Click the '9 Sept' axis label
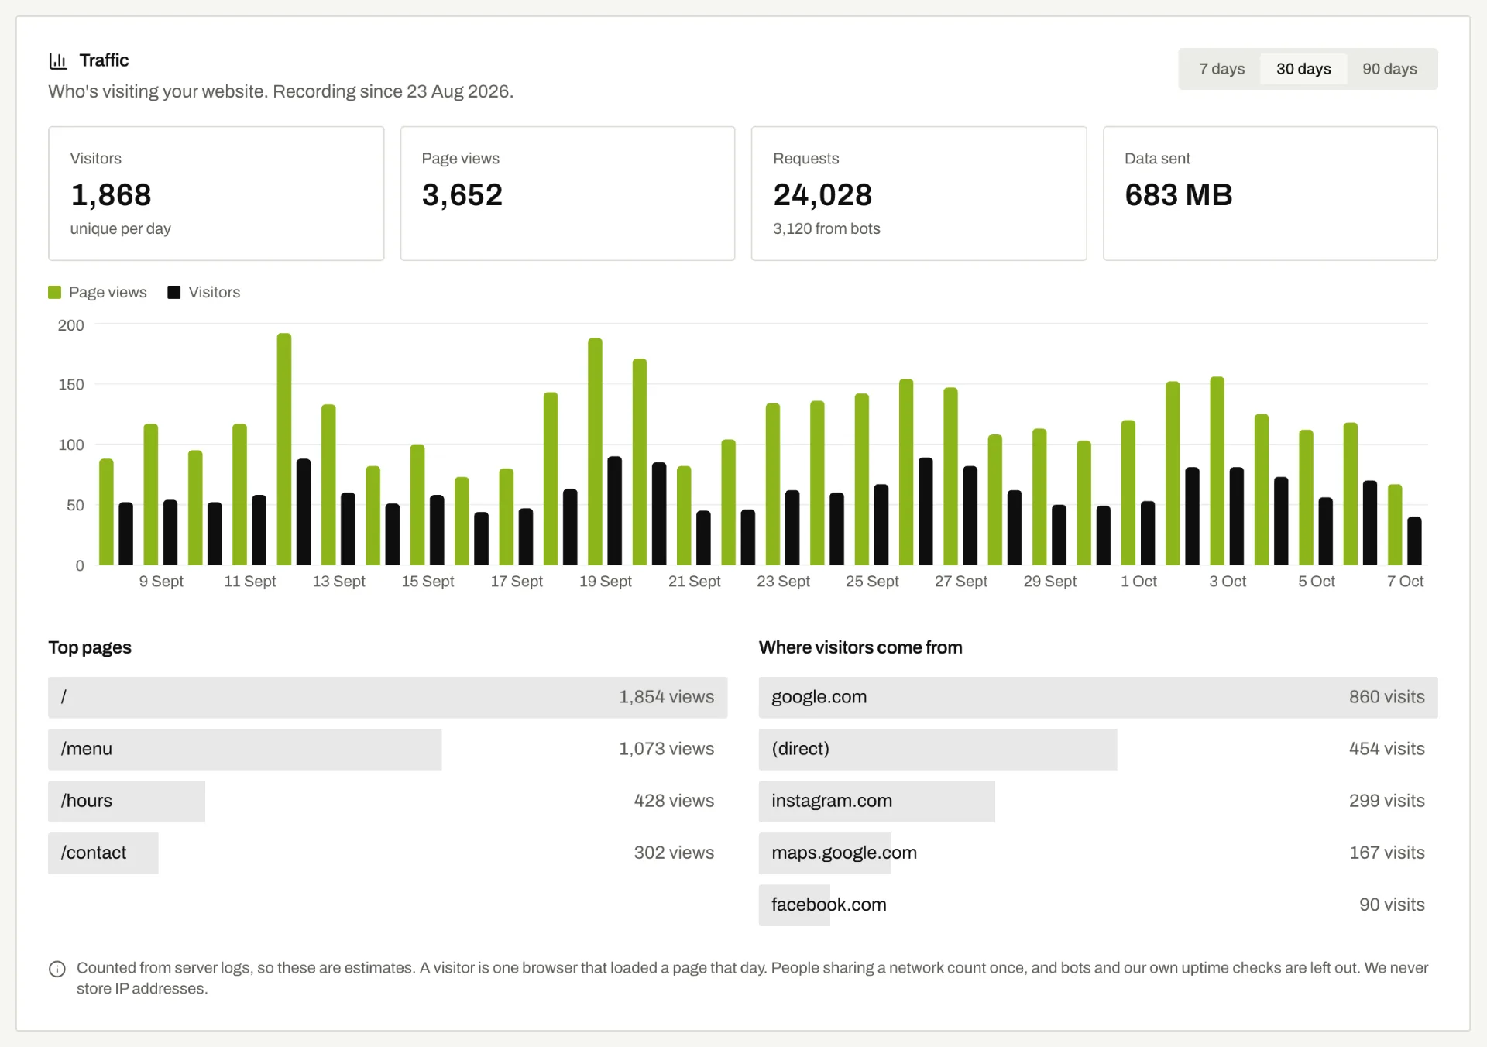The width and height of the screenshot is (1487, 1047). [161, 581]
